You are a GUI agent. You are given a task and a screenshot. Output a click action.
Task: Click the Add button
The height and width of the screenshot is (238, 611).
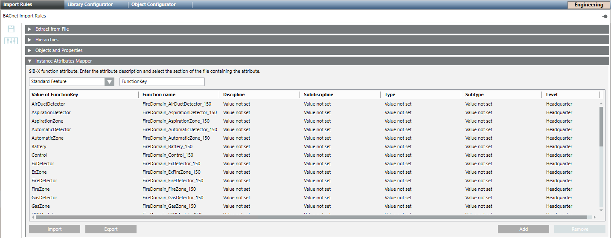click(523, 229)
